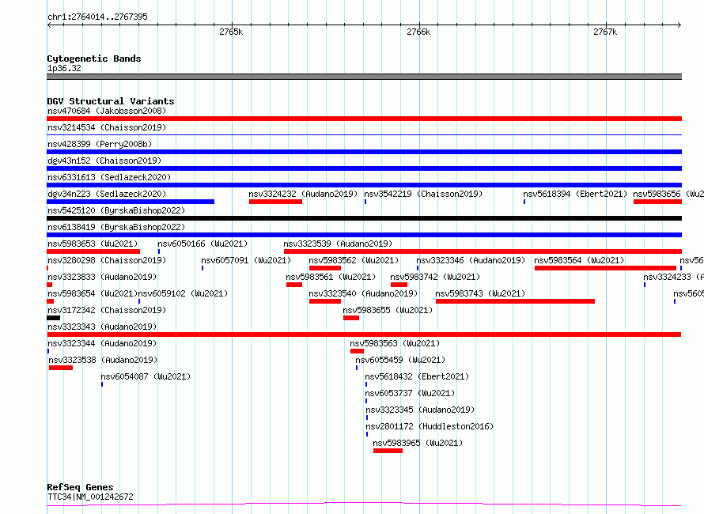Click the nsv6053737 (Wu2021) label

click(410, 393)
